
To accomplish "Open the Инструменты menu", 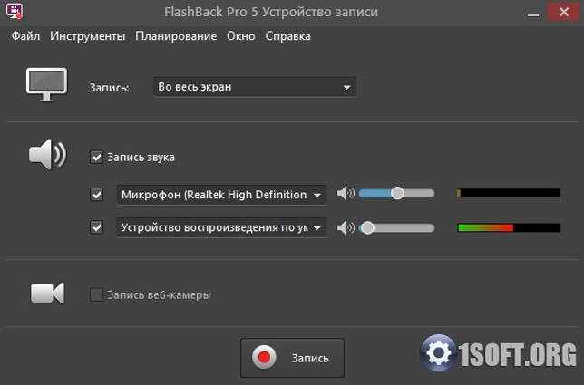I will [88, 36].
